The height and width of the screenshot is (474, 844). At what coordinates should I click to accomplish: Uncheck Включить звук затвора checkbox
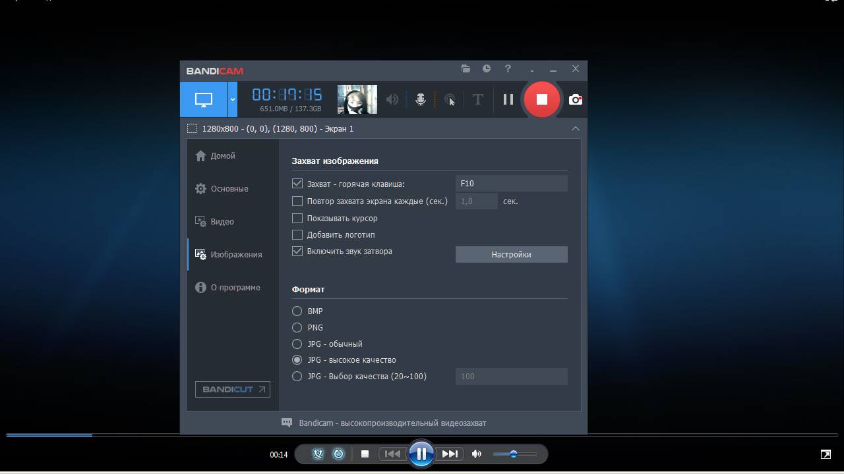[297, 251]
